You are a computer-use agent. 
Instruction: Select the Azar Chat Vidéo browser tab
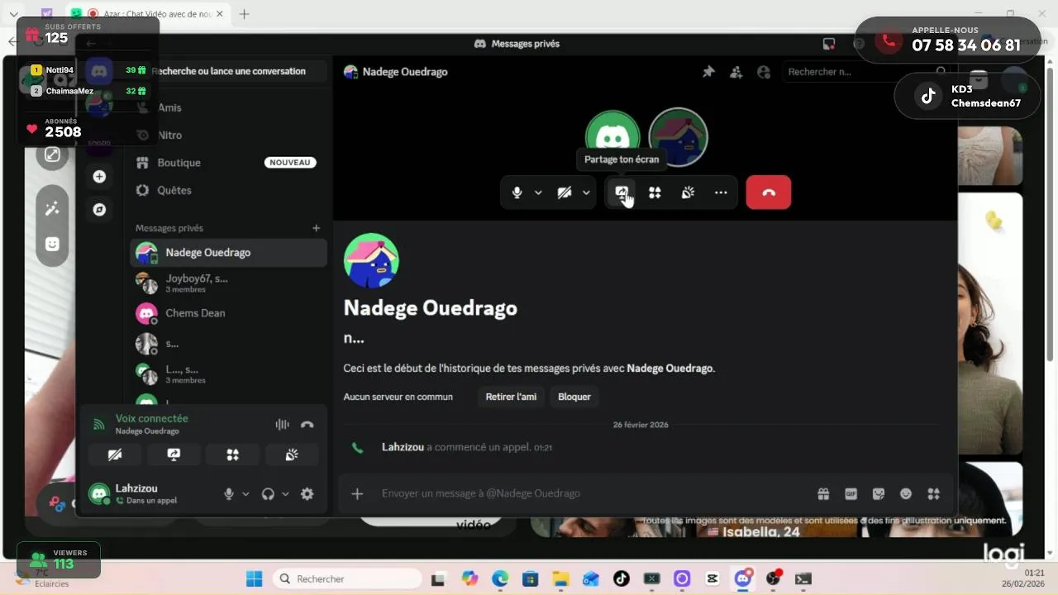(149, 14)
